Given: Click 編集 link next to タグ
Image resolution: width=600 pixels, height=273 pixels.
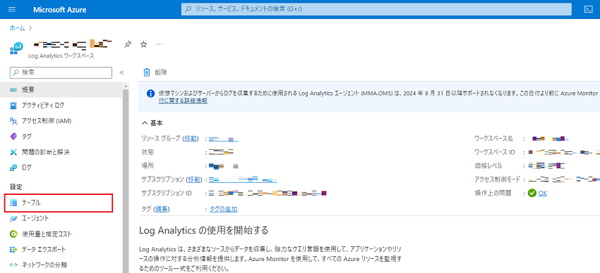Looking at the screenshot, I should click(x=161, y=209).
